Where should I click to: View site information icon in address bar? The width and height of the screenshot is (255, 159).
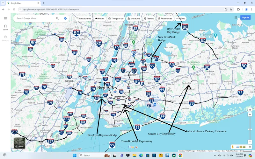point(20,10)
